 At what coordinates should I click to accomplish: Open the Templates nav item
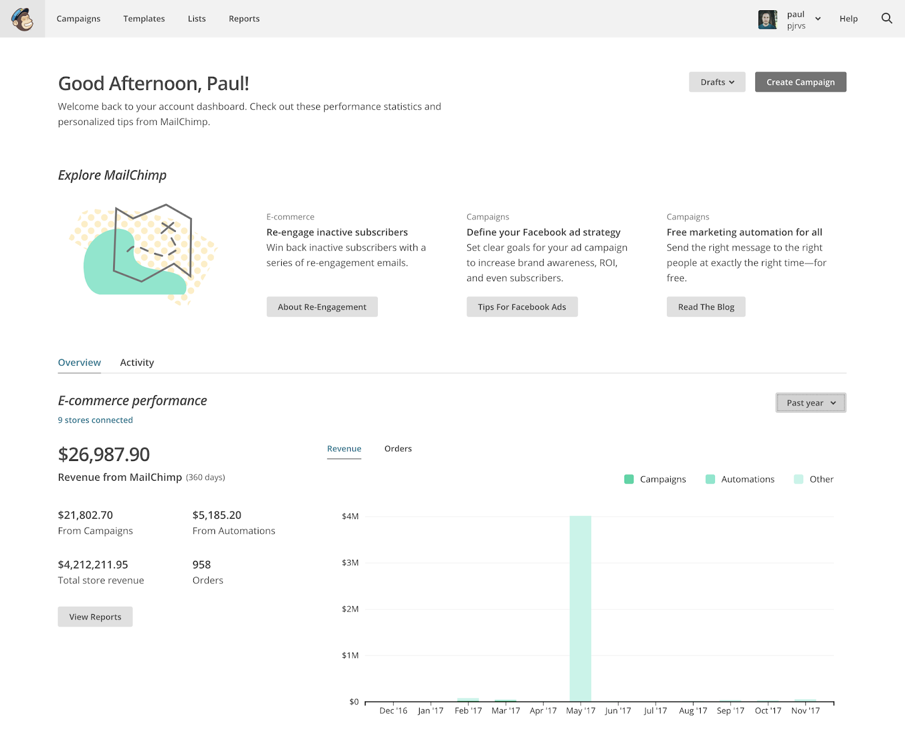tap(144, 19)
